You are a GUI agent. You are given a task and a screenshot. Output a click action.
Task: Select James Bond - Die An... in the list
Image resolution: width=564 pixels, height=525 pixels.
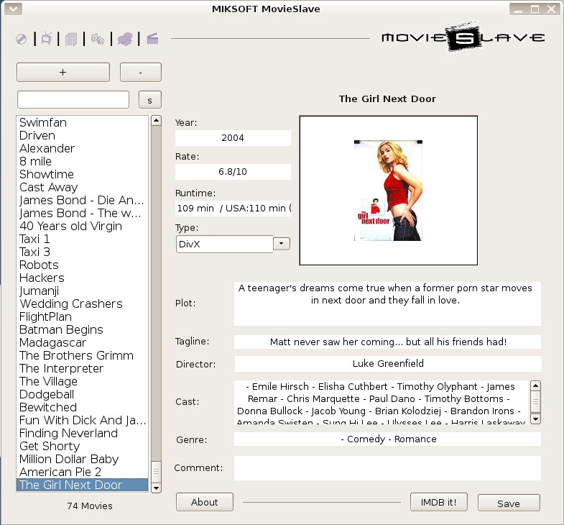(83, 201)
